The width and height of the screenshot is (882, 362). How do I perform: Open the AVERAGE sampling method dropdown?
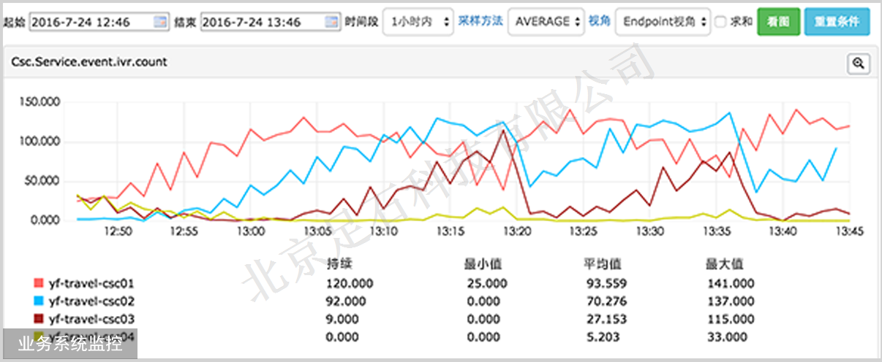(546, 22)
